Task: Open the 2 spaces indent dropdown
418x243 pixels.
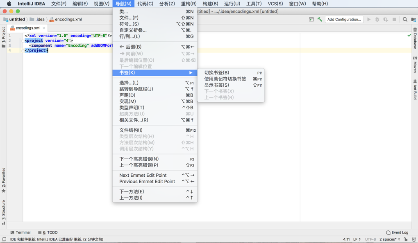Action: 390,239
